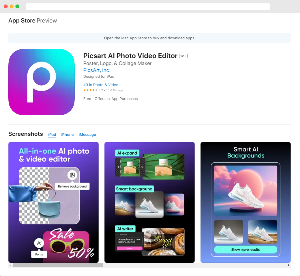Select the iPad screenshots tab

52,135
